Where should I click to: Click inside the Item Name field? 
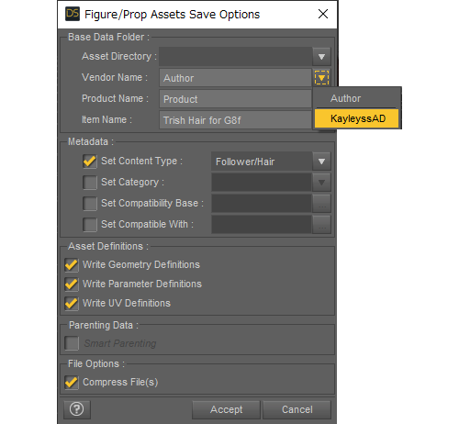tap(235, 120)
